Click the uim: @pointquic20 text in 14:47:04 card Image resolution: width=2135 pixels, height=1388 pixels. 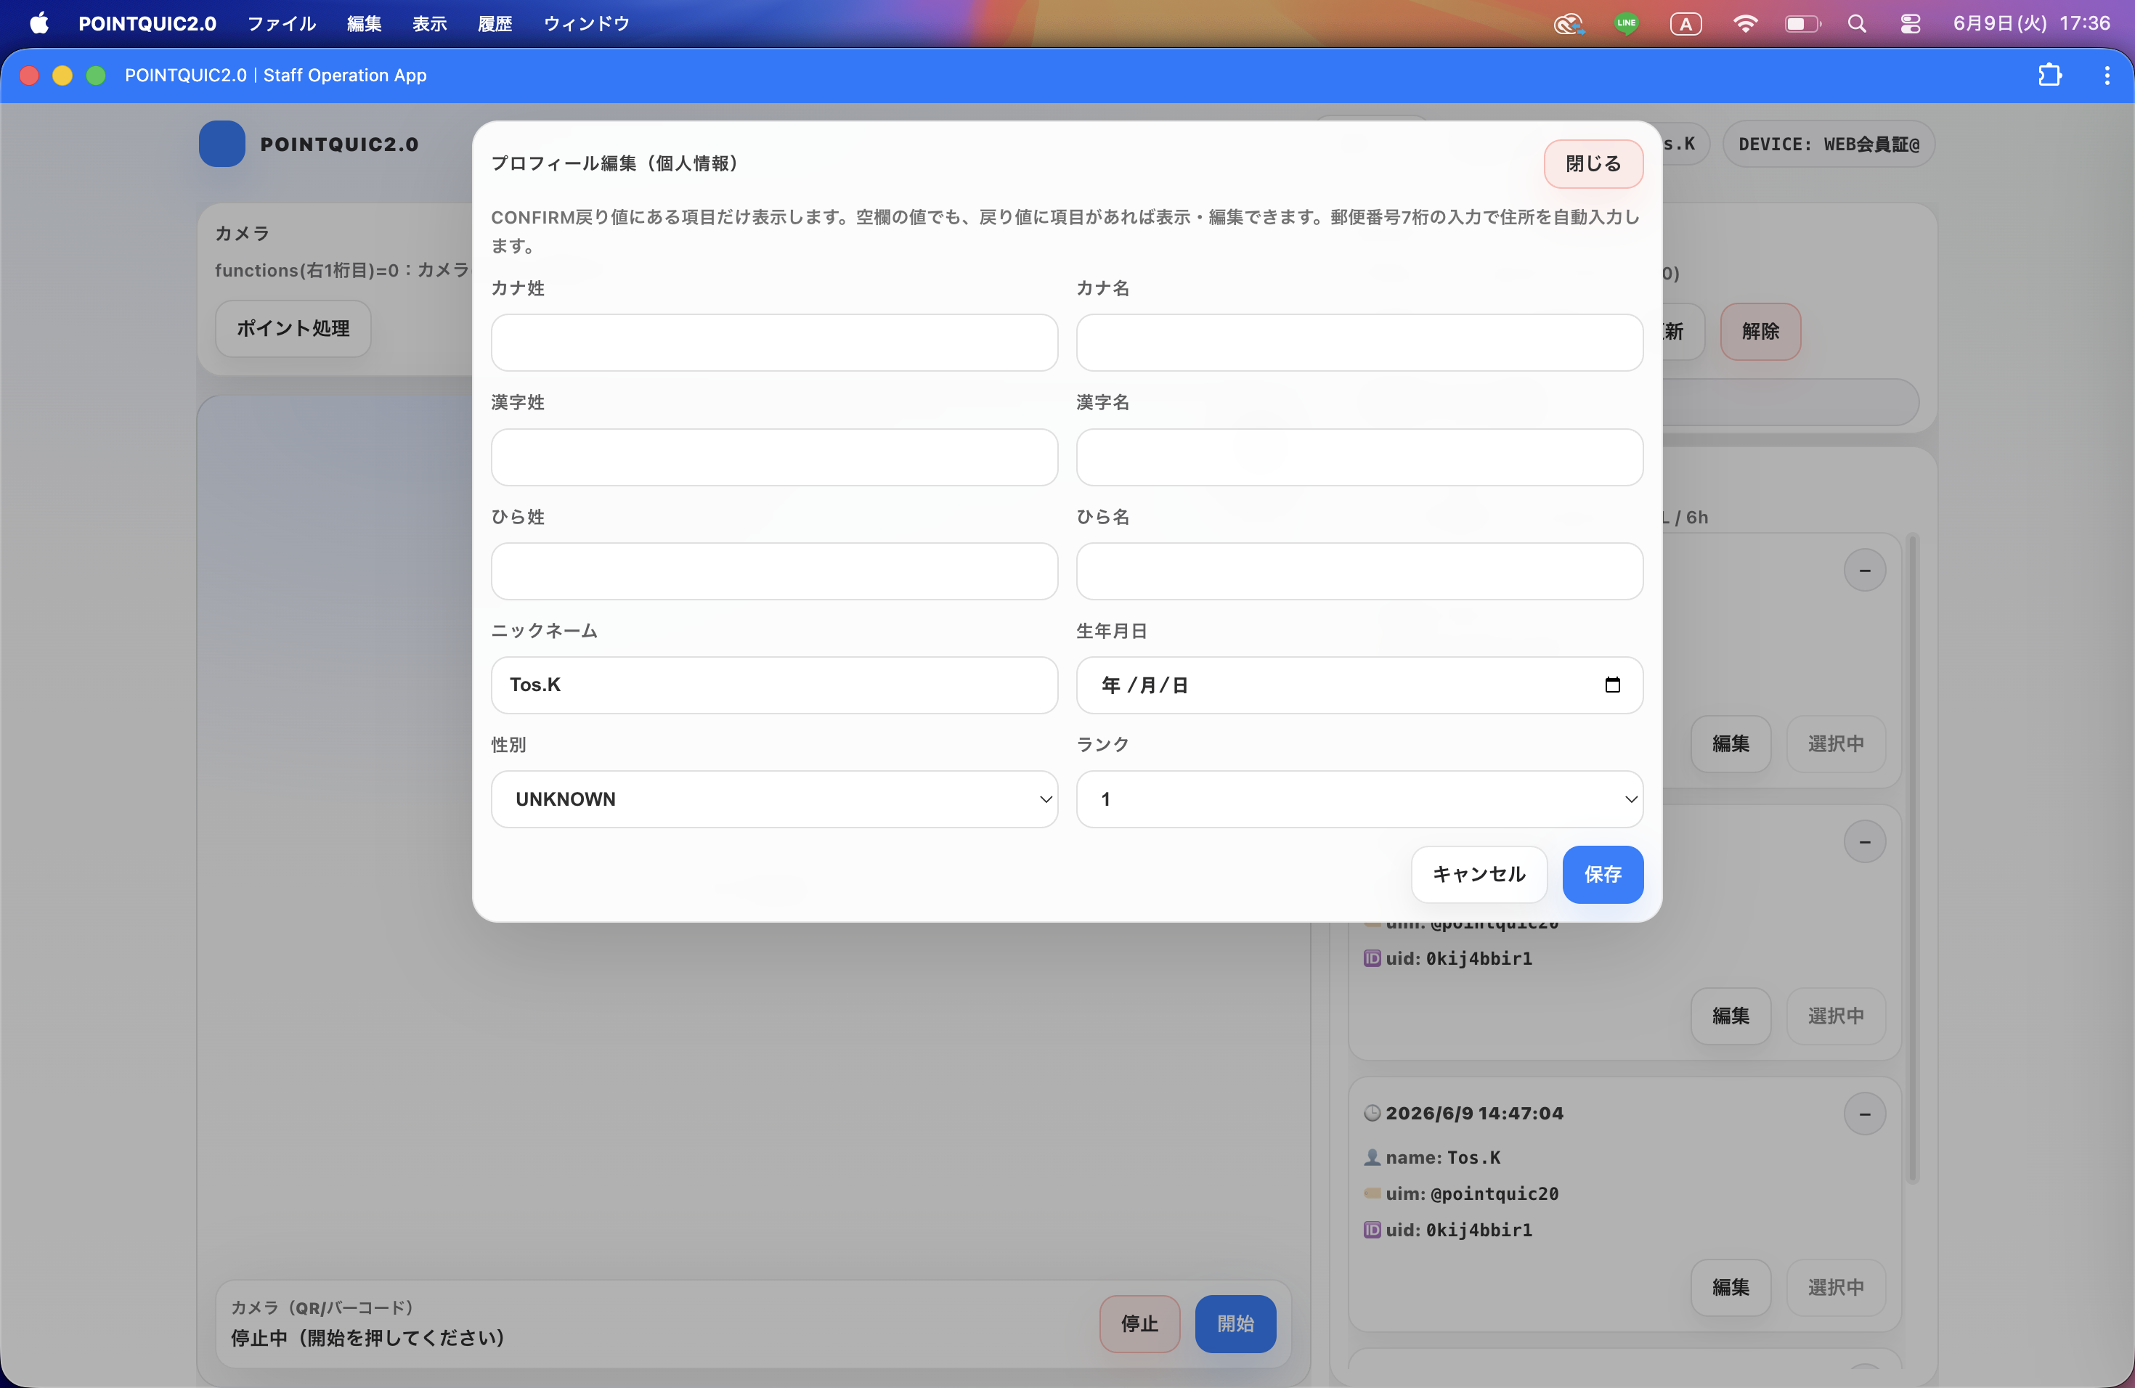[x=1471, y=1193]
